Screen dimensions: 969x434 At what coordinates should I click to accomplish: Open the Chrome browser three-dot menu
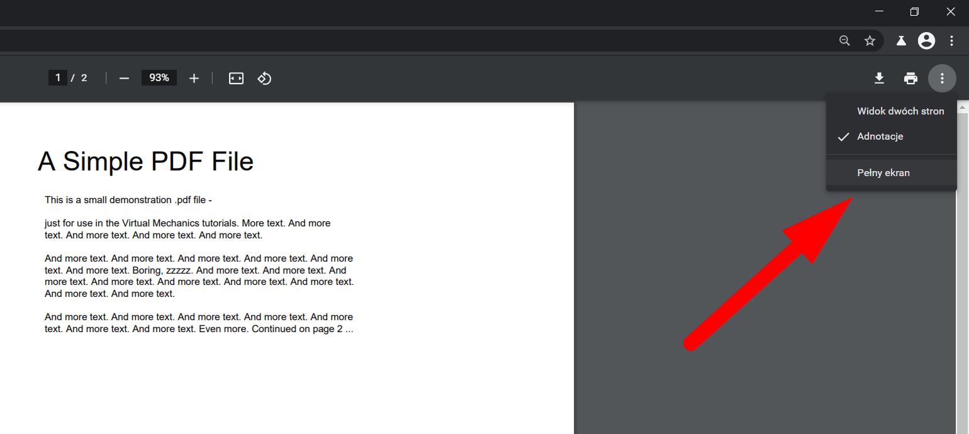(952, 40)
